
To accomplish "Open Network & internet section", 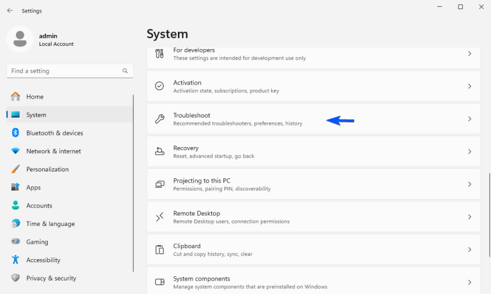I will pos(53,151).
